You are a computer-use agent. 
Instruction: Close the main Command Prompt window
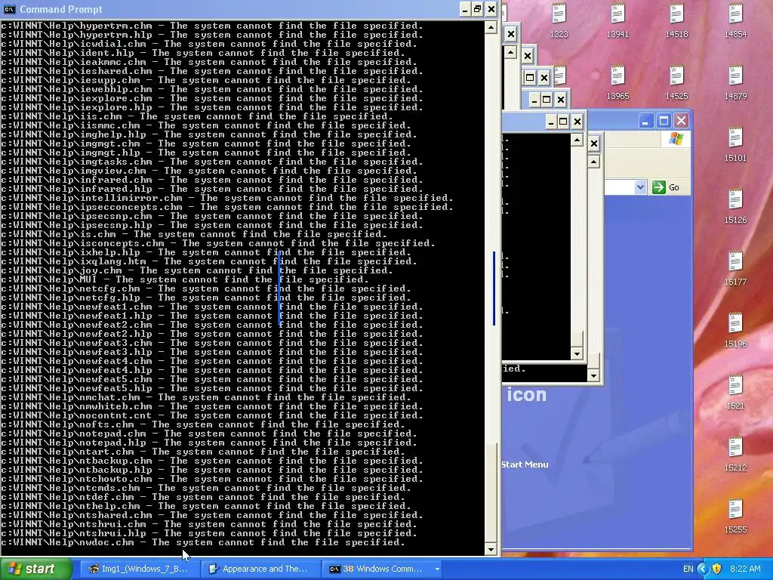491,9
